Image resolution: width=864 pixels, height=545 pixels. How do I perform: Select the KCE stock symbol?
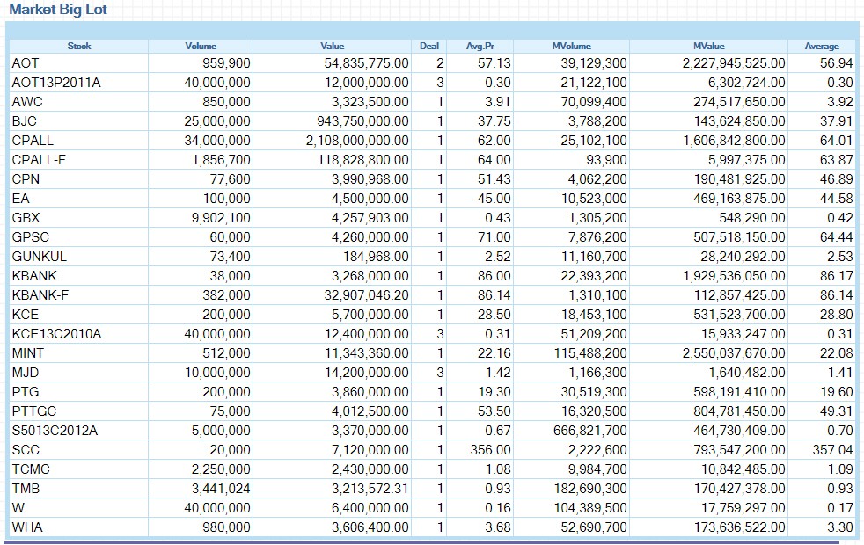[x=26, y=315]
